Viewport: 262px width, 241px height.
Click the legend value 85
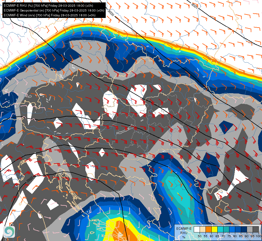click(x=241, y=236)
